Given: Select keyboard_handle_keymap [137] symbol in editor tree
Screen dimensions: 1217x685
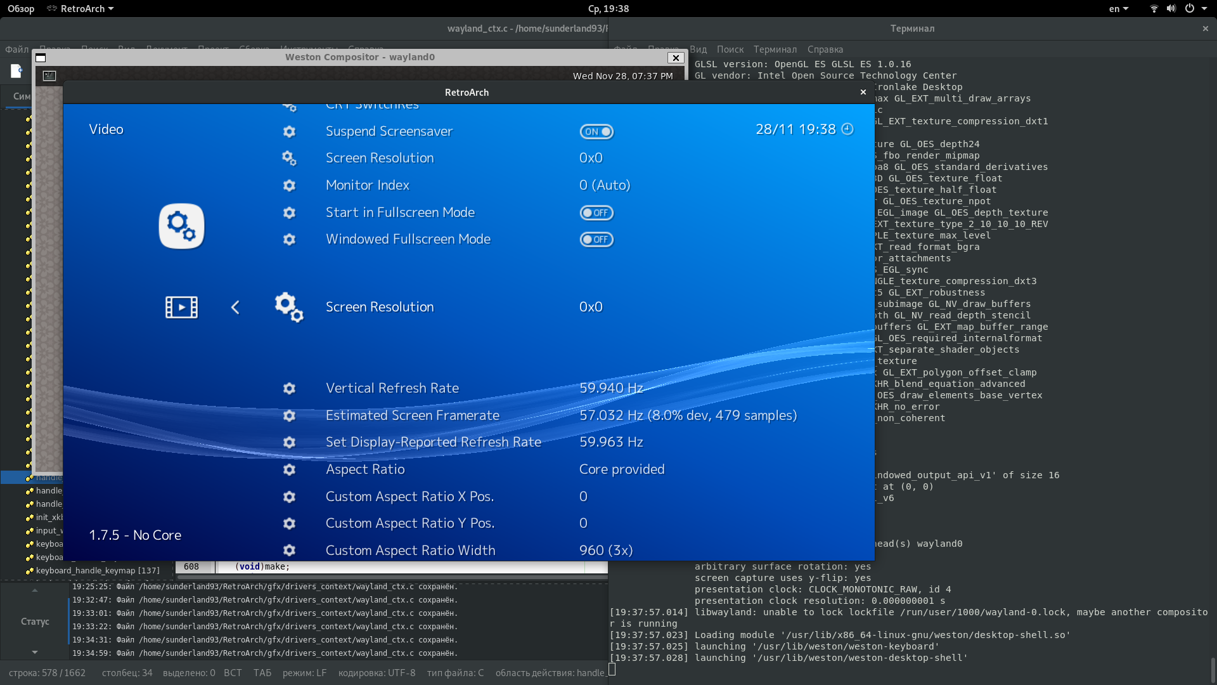Looking at the screenshot, I should tap(98, 571).
